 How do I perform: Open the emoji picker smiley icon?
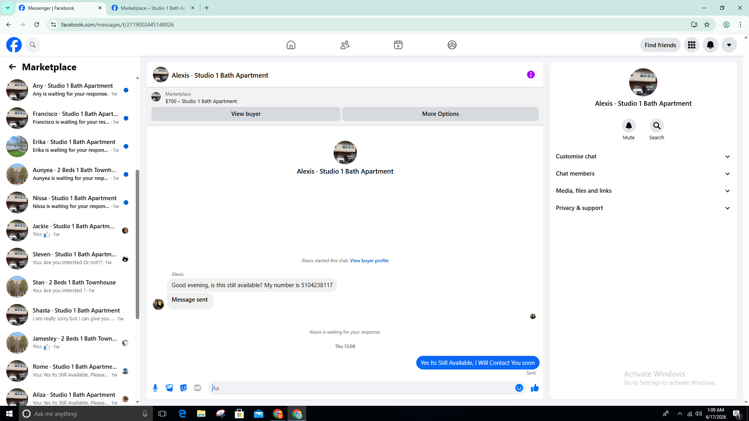pyautogui.click(x=519, y=388)
